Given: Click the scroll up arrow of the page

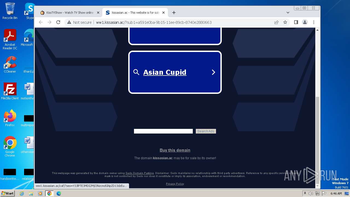Looking at the screenshot, I should [x=317, y=30].
